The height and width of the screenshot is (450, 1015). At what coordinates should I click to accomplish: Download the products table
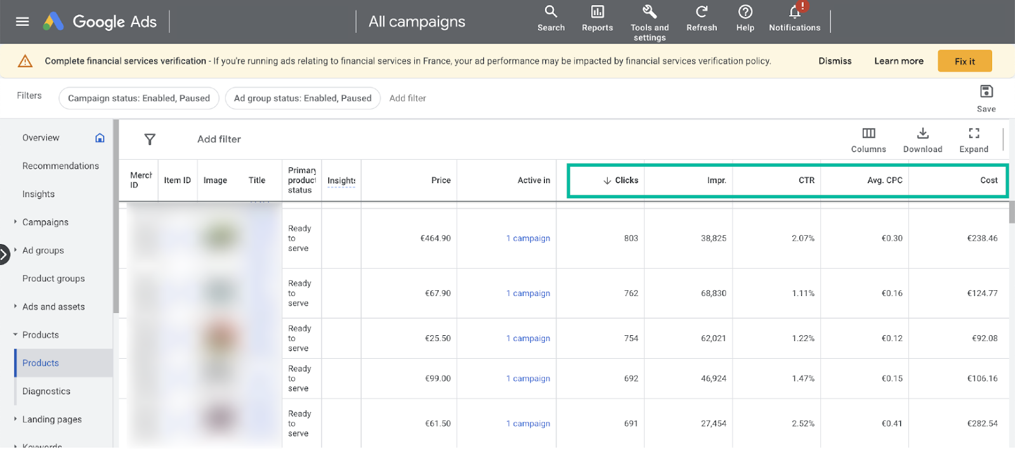[x=922, y=134]
